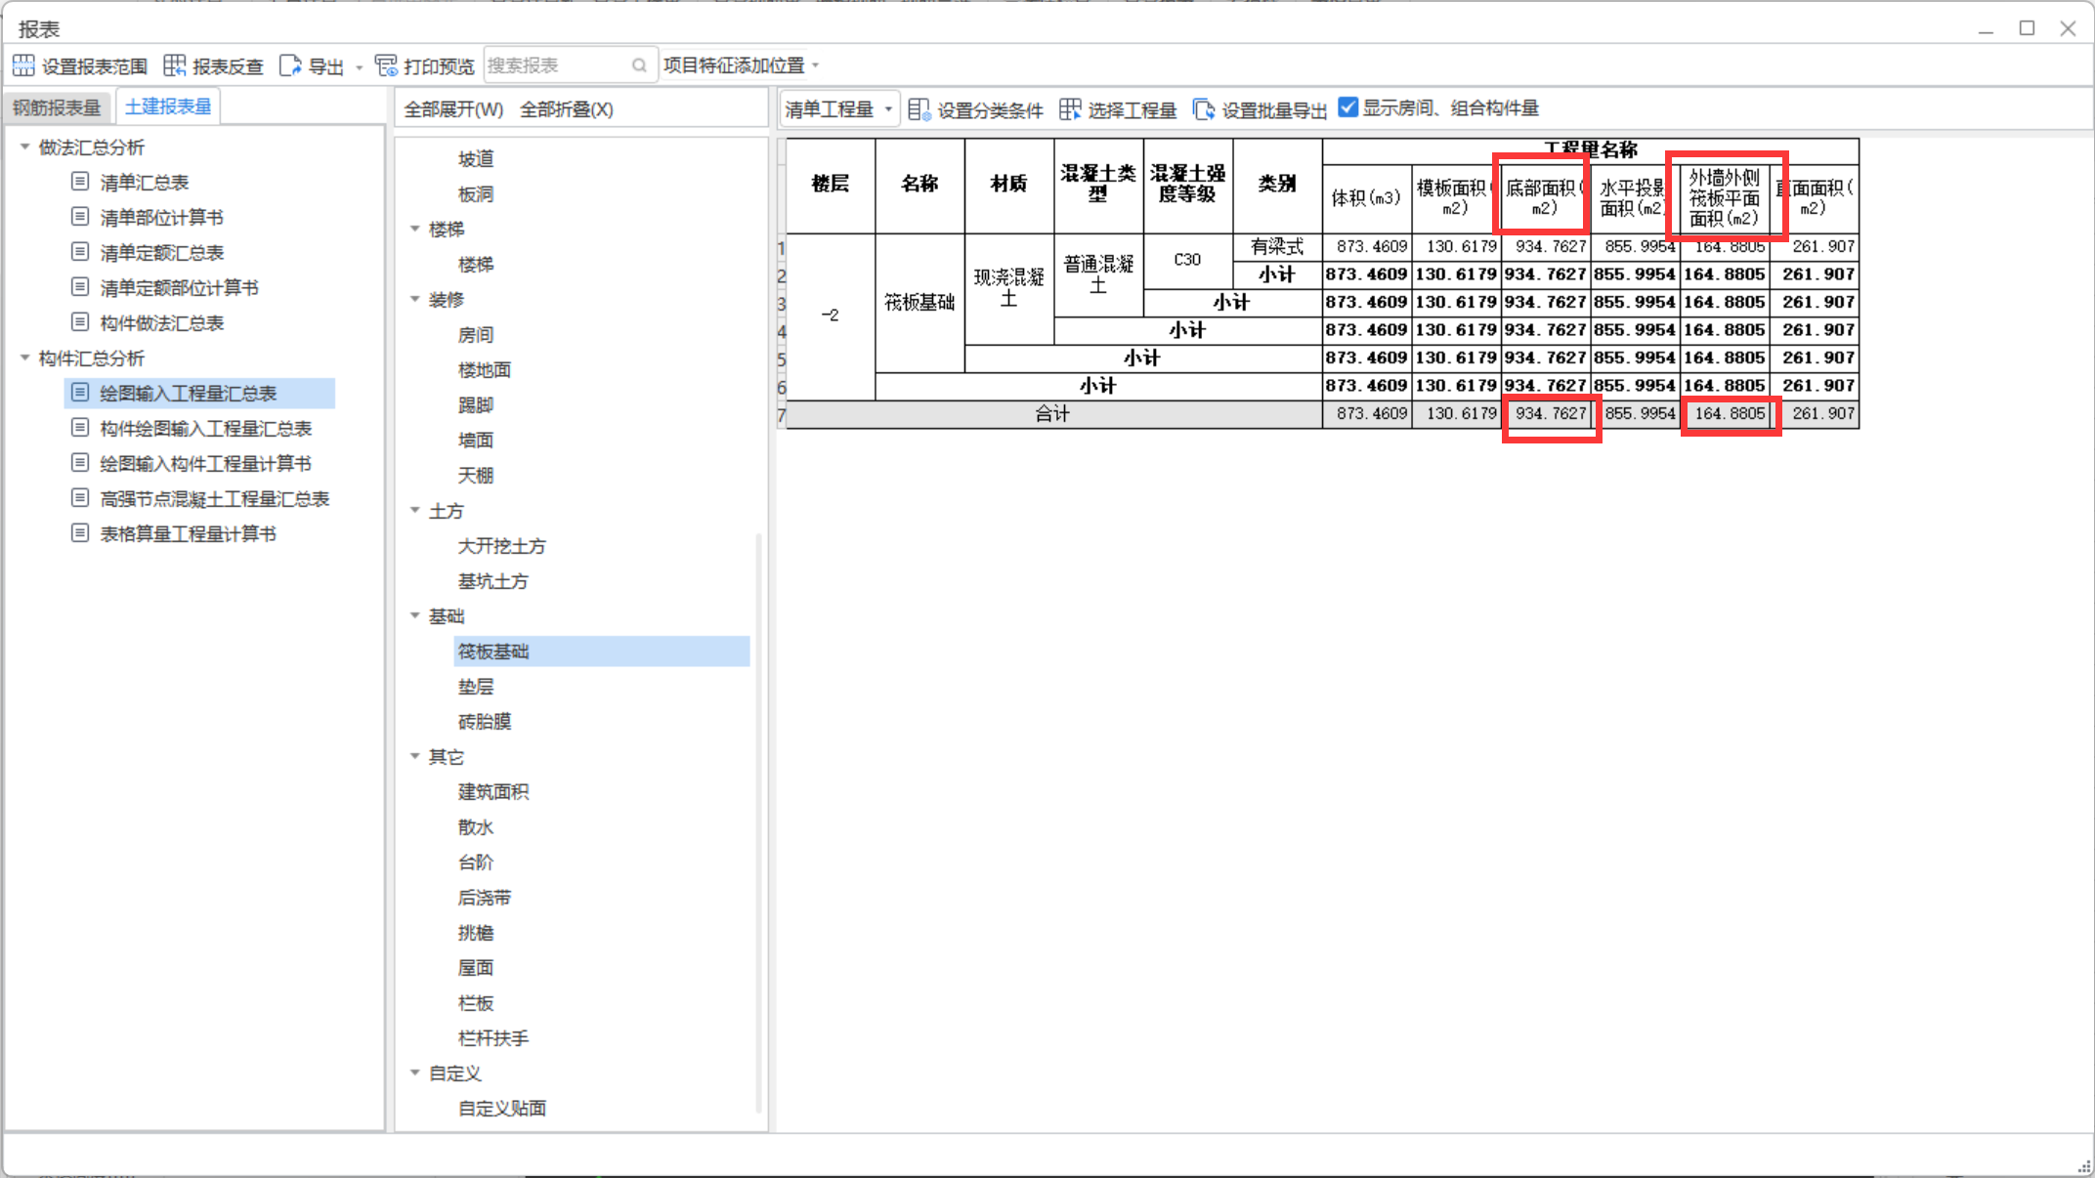Select 坡道 in component tree
The height and width of the screenshot is (1178, 2095).
point(476,158)
